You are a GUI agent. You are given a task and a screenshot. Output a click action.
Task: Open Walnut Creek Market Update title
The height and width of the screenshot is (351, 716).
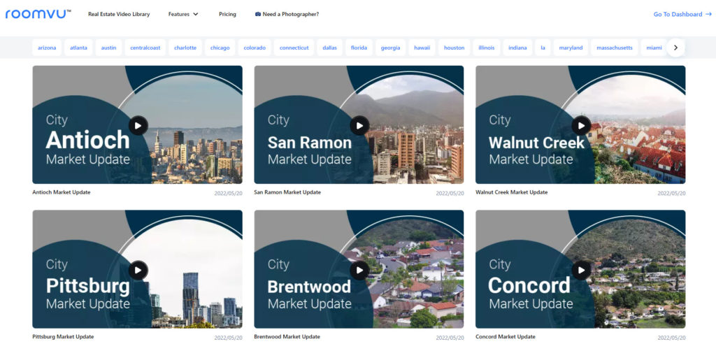coord(511,192)
